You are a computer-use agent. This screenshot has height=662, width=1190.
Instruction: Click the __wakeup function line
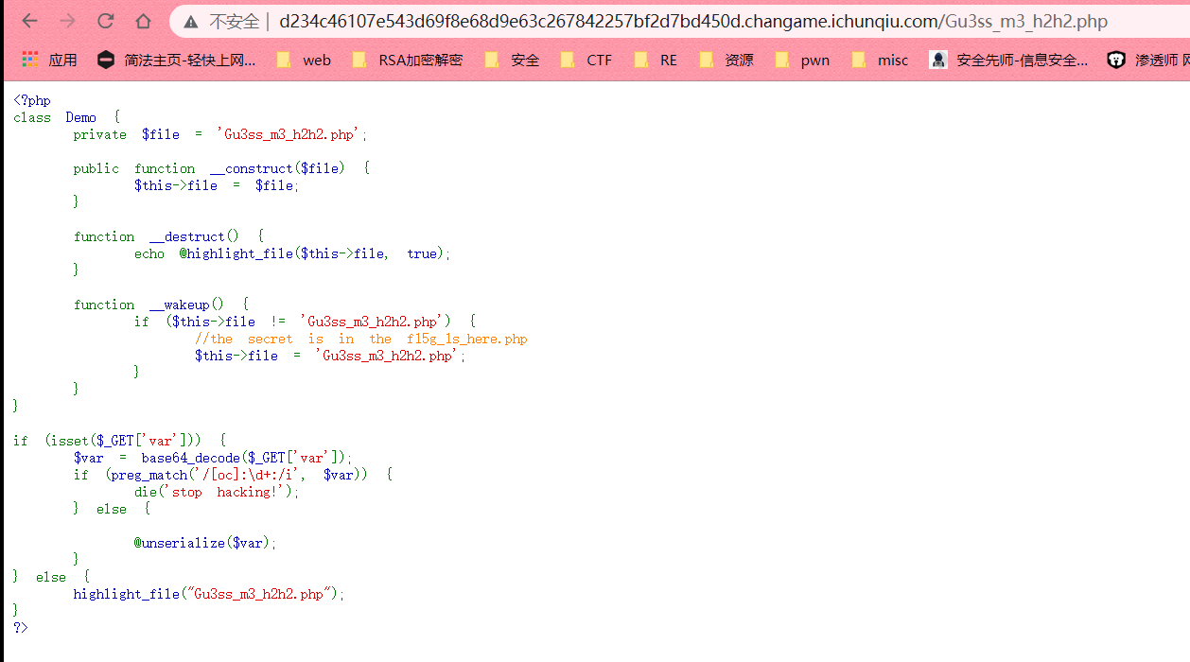[161, 305]
